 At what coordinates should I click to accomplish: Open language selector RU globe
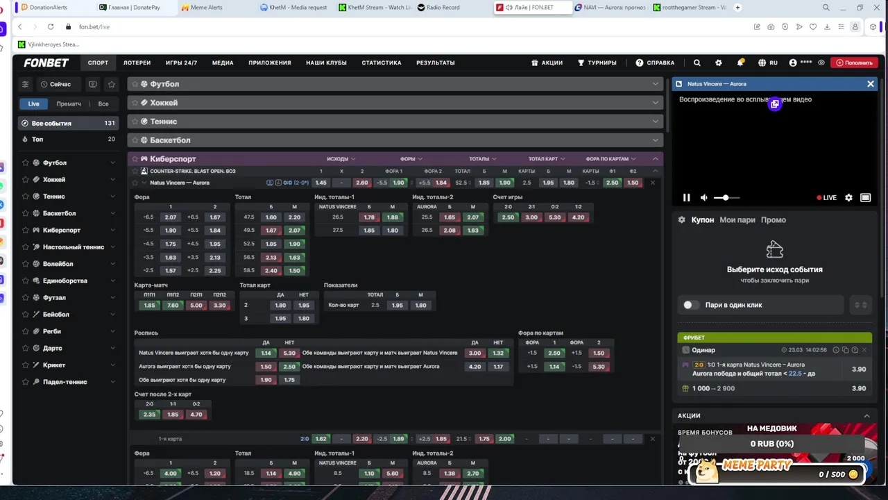(x=767, y=62)
